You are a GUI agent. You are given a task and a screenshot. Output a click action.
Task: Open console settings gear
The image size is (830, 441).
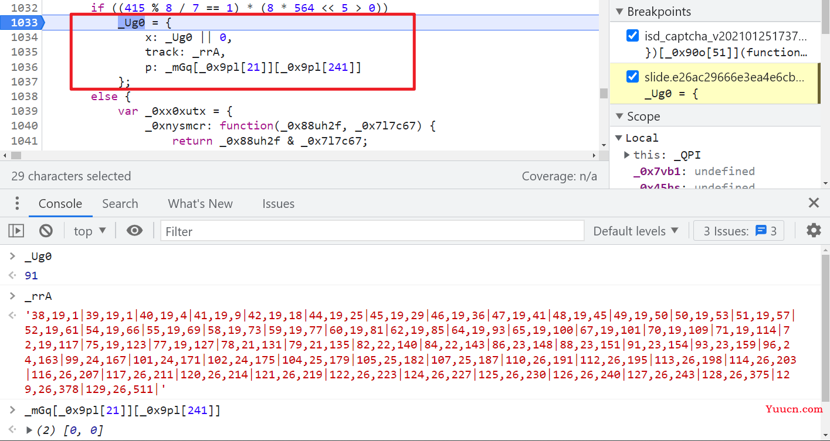(x=814, y=230)
